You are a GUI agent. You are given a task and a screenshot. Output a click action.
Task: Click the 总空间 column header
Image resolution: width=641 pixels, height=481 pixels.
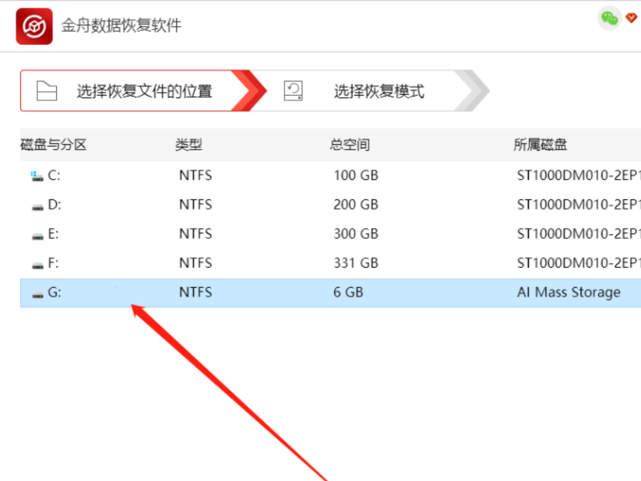tap(350, 145)
